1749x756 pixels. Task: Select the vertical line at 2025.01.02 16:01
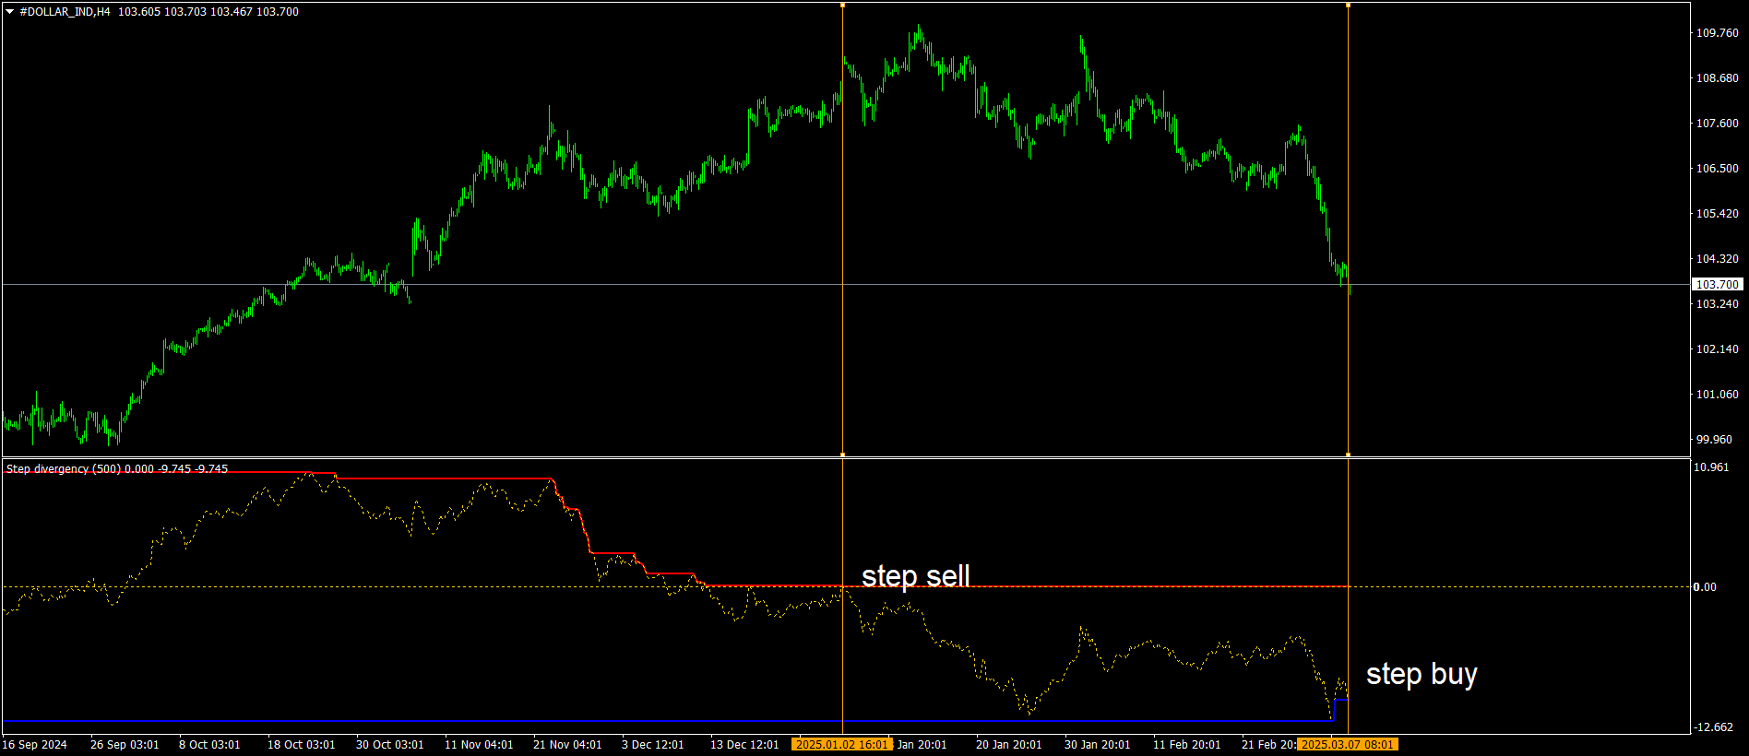[x=842, y=230]
